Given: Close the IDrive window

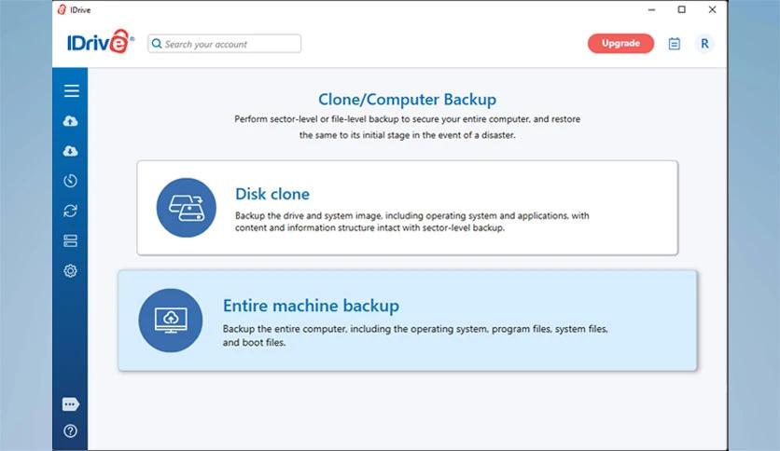Looking at the screenshot, I should [712, 9].
